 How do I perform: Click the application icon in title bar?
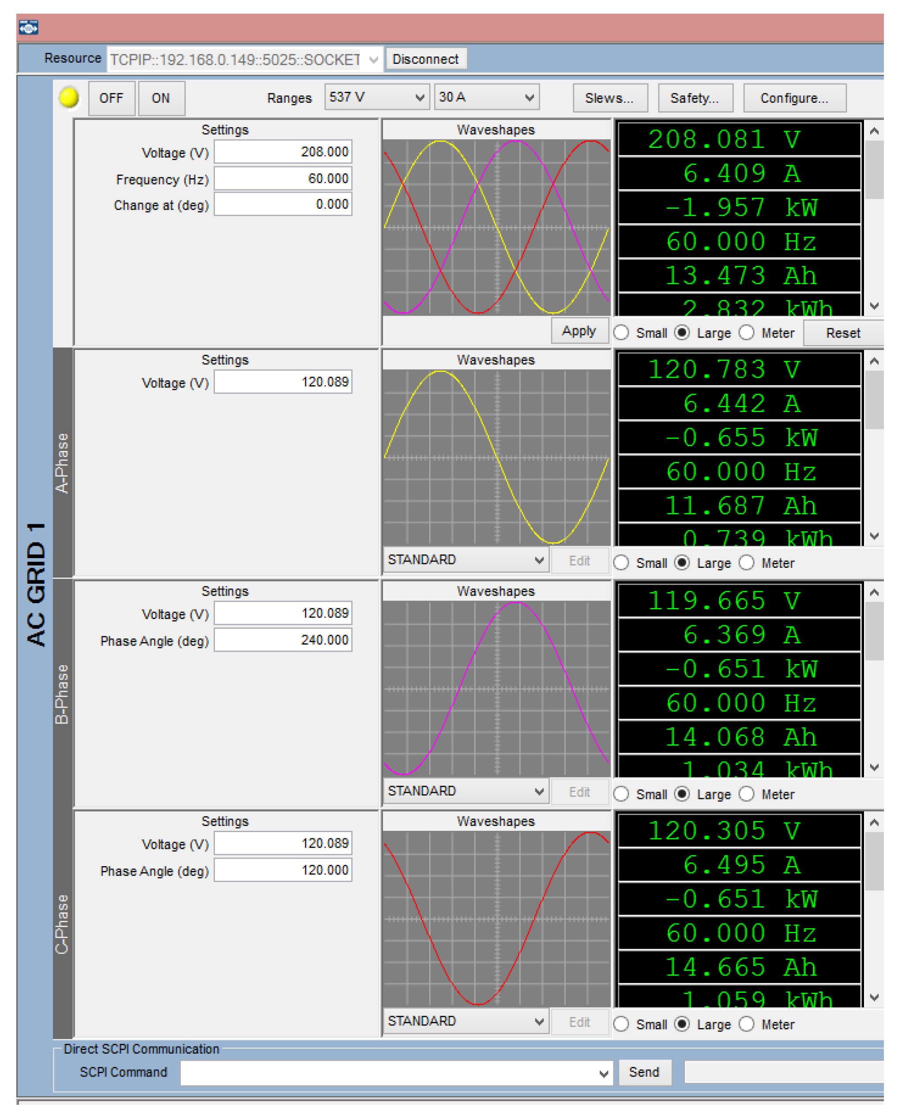(x=28, y=27)
